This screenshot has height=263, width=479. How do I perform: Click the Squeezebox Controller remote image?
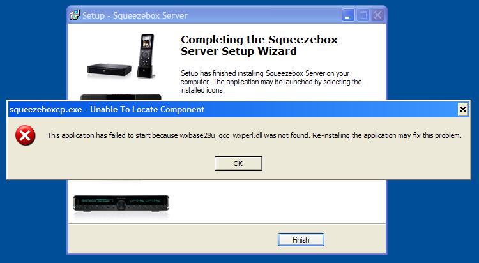(x=146, y=56)
